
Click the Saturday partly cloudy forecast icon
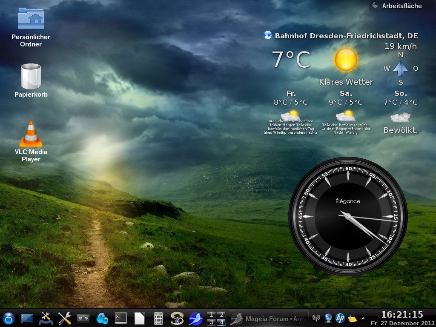click(345, 116)
